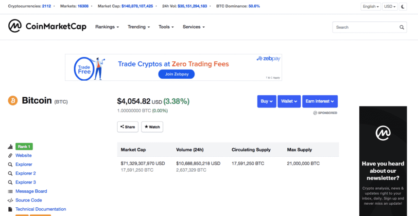Click the green Rank 1 badge

coord(24,146)
